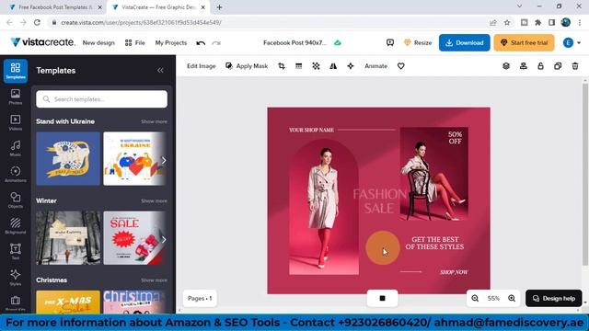This screenshot has height=331, width=589.
Task: Open the Objects sidebar panel
Action: tap(16, 200)
